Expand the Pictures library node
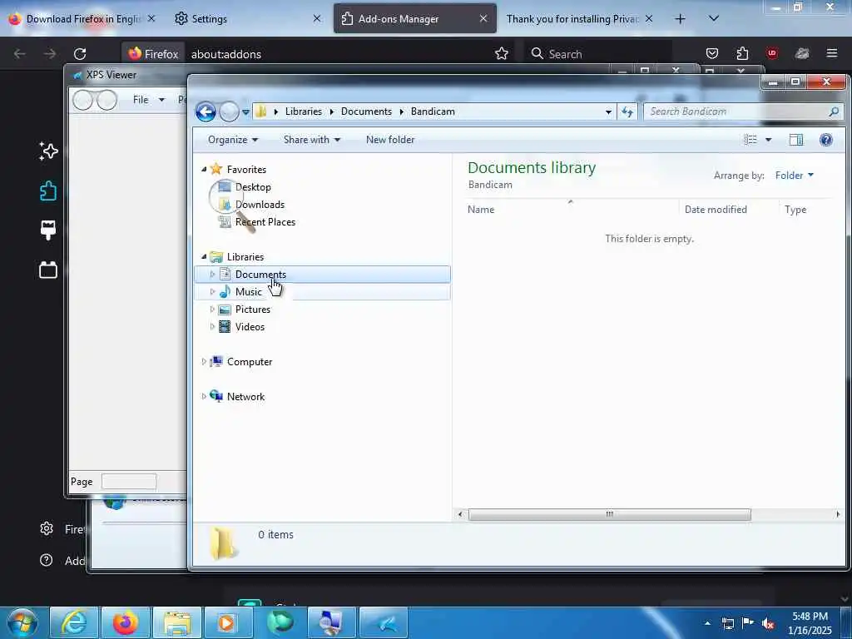852x639 pixels. (212, 310)
